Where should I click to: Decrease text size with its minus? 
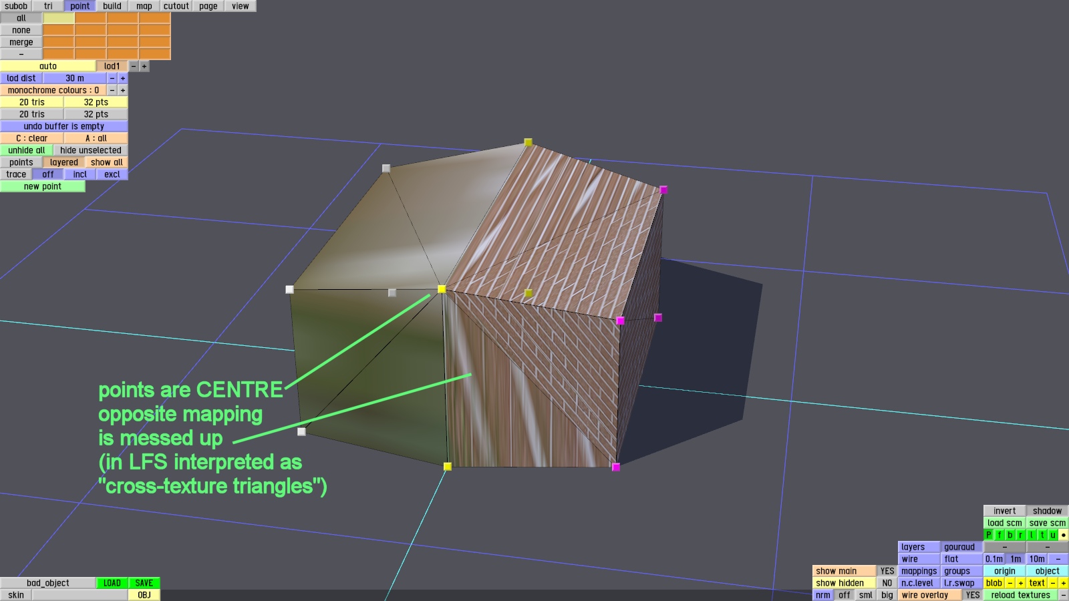tap(1053, 583)
